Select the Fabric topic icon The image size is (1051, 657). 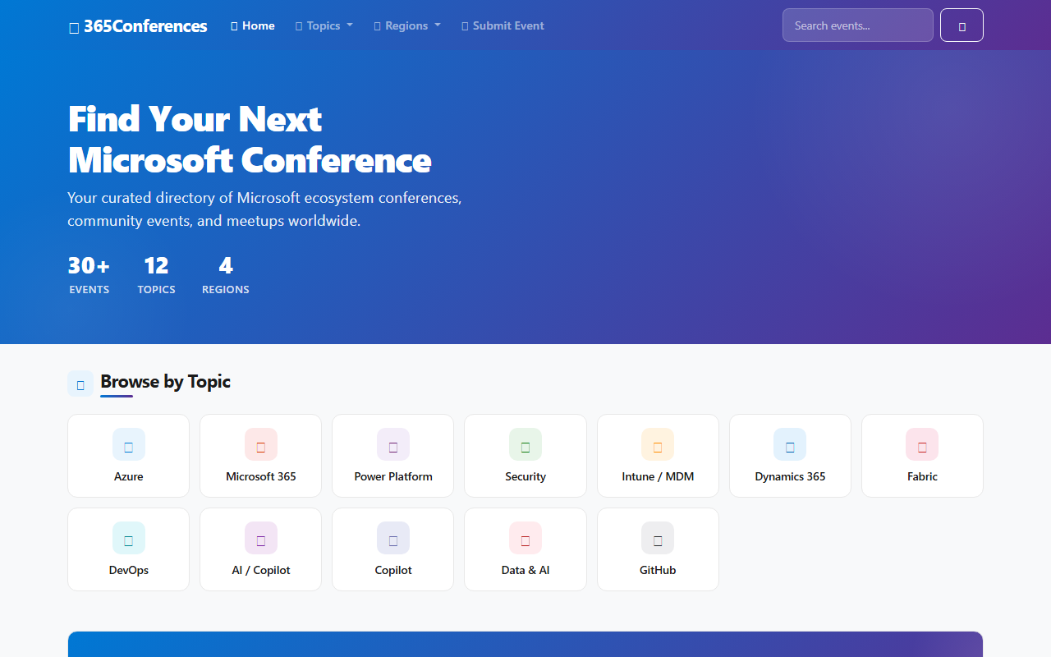[x=922, y=444]
